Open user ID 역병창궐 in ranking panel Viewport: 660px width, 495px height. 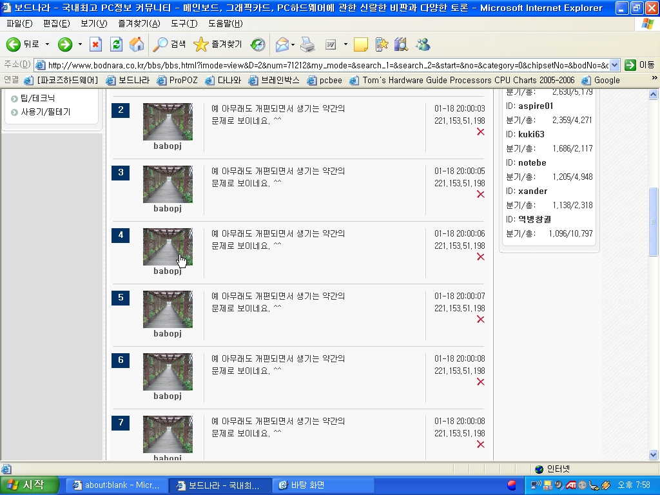(534, 219)
